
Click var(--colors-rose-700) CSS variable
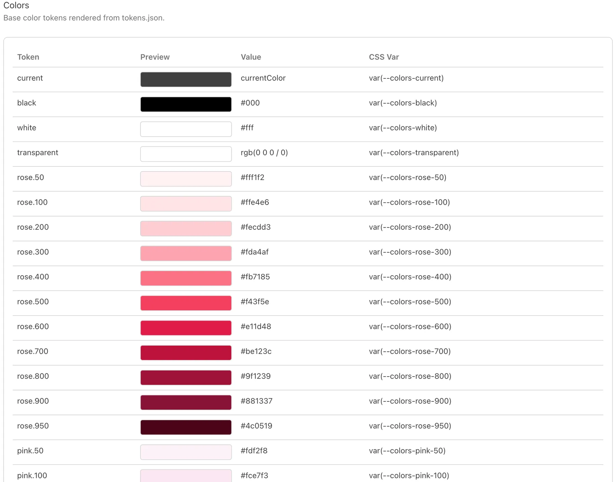[x=410, y=352]
